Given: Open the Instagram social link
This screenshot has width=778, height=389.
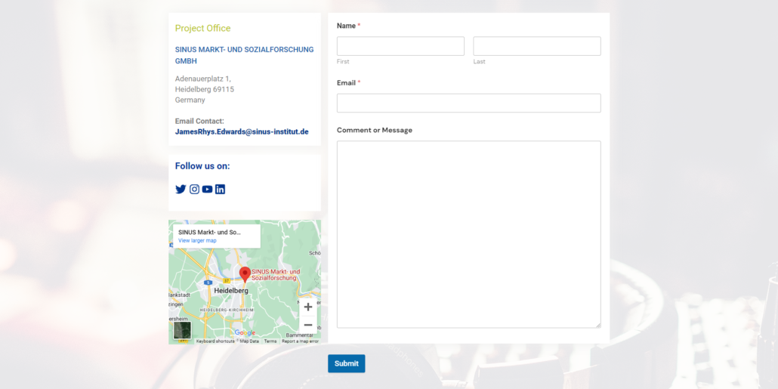Looking at the screenshot, I should click(195, 189).
